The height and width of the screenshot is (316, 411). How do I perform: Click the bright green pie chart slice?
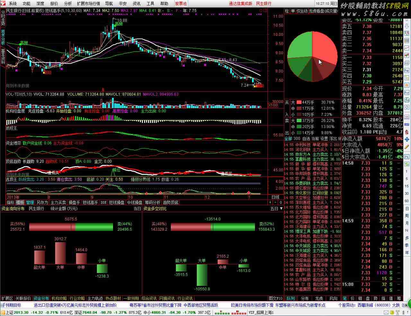point(300,45)
